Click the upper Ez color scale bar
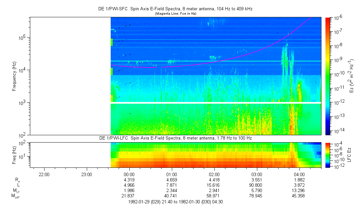360x206 pixels. coord(328,76)
